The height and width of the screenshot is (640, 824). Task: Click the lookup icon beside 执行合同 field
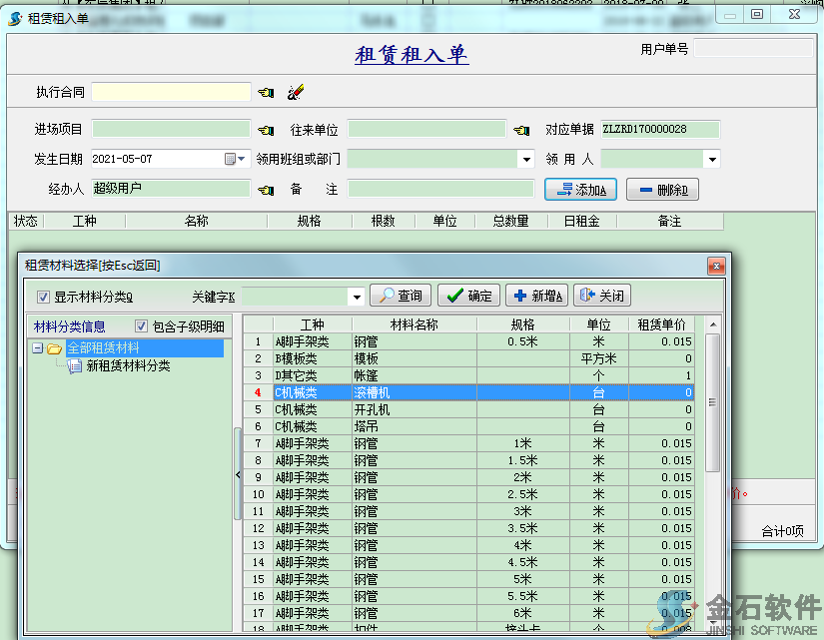pyautogui.click(x=266, y=93)
